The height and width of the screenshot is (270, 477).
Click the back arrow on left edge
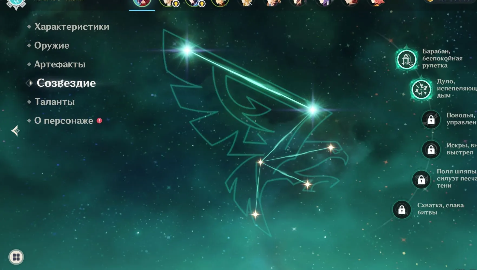(15, 131)
